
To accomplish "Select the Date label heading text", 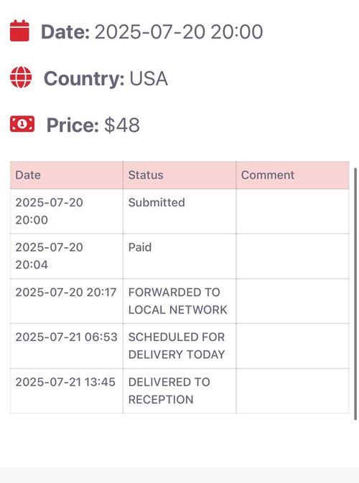I will coord(65,32).
